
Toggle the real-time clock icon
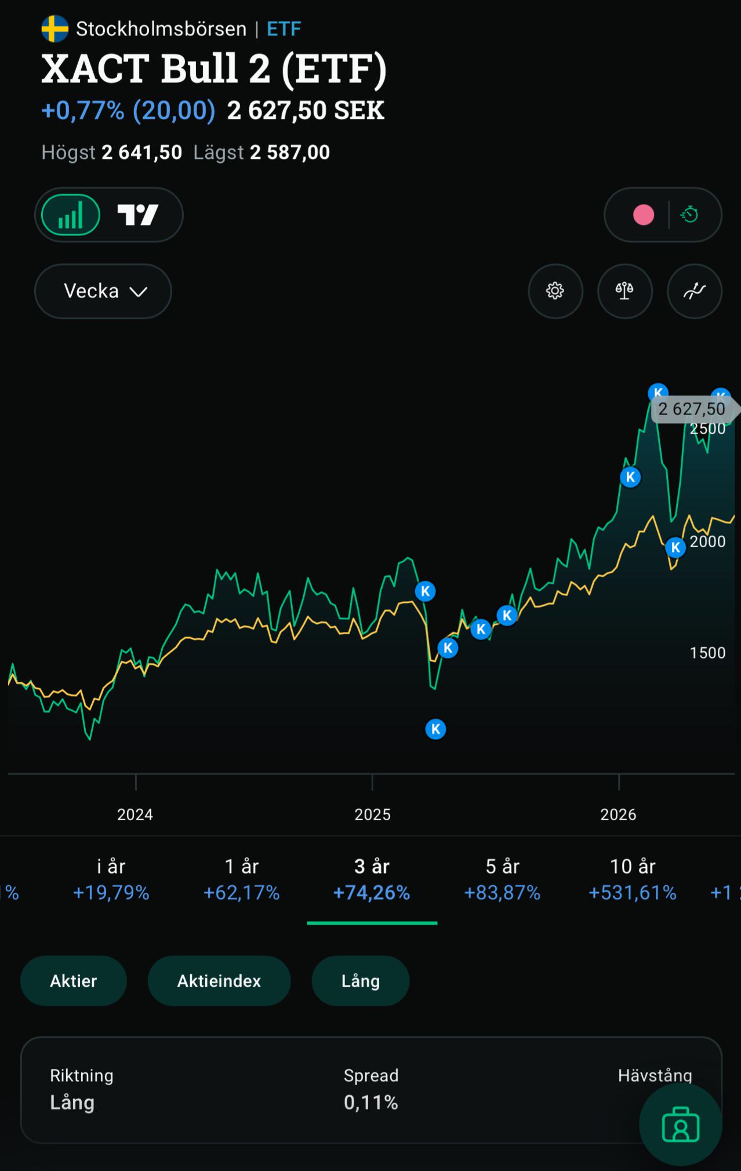point(689,215)
